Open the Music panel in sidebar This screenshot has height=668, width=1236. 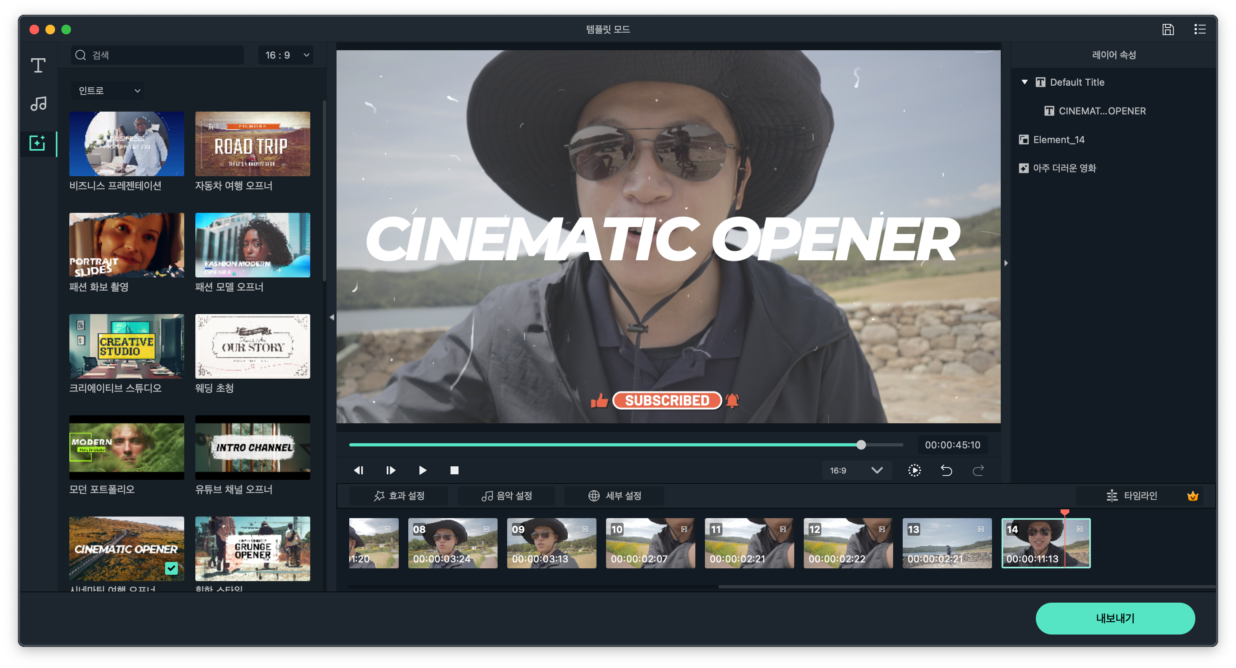coord(38,104)
